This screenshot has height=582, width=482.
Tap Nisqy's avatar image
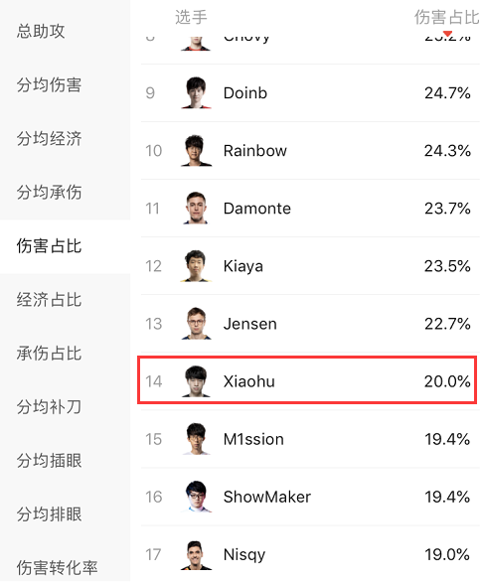click(196, 554)
